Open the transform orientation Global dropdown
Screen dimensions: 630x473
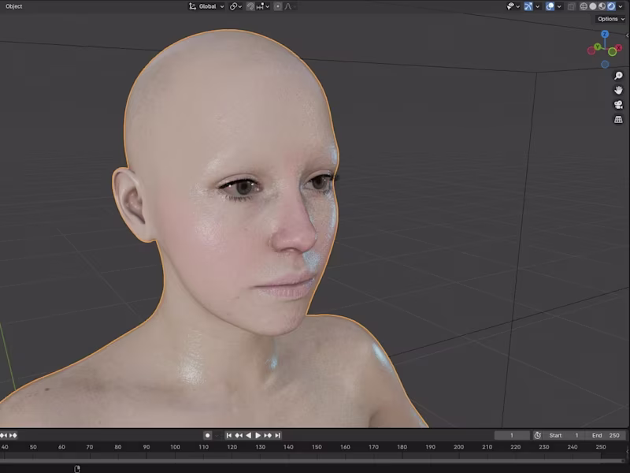209,6
